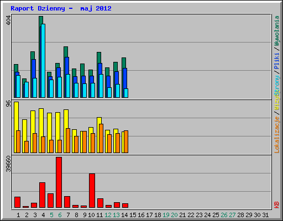Screen dimensions: 283x221
Task: Click the blue bar for day 3
Action: coord(34,69)
